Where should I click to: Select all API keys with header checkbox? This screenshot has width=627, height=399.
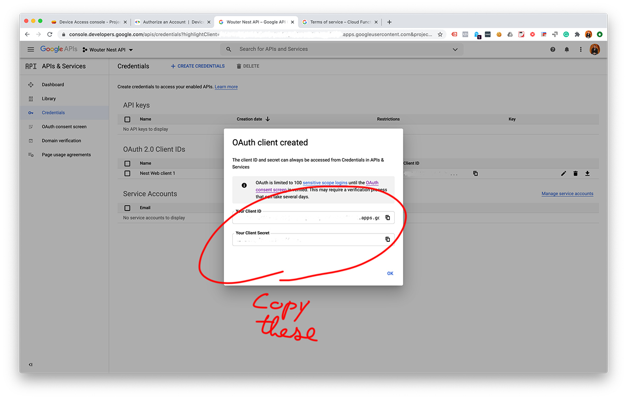(x=127, y=119)
